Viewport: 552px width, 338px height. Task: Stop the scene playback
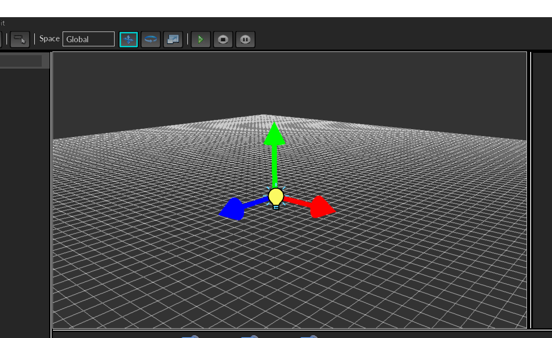223,39
